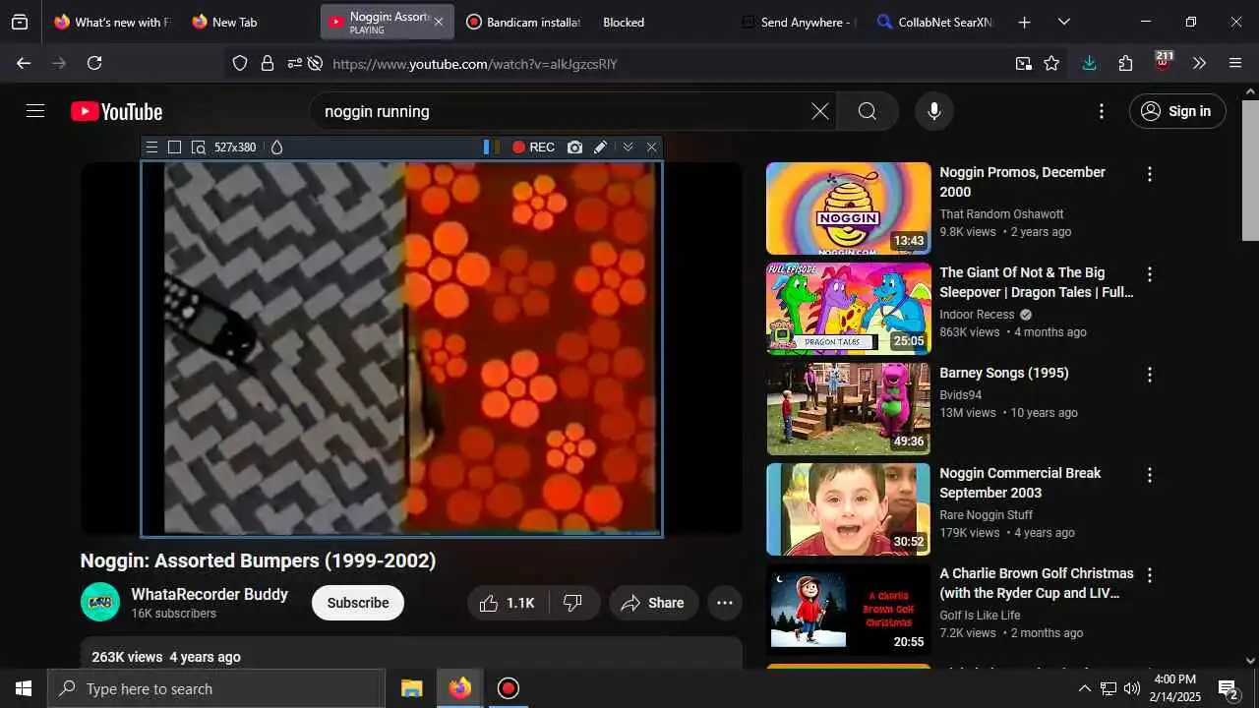The width and height of the screenshot is (1259, 708).
Task: Close the Bandicam recording frame
Action: [x=651, y=147]
